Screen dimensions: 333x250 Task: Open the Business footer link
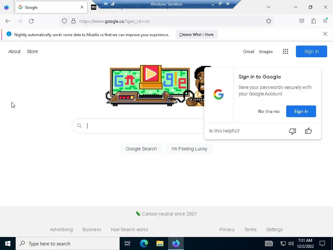coord(92,229)
